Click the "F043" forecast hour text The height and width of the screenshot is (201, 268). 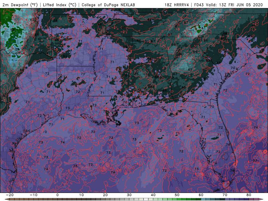pyautogui.click(x=199, y=5)
